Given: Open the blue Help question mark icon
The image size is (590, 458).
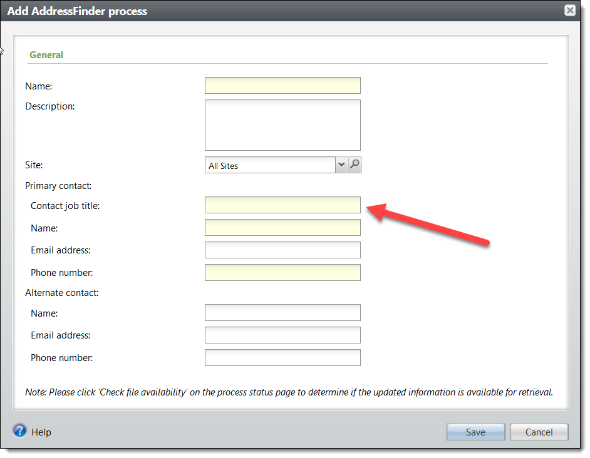Looking at the screenshot, I should pyautogui.click(x=19, y=430).
